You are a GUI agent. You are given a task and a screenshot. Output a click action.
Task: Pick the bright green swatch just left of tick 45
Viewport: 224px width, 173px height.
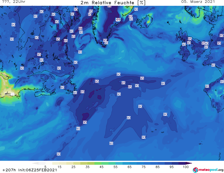click(98, 163)
